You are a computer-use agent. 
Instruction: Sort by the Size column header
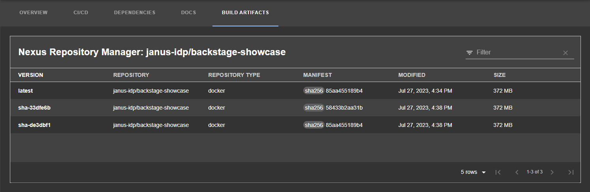(x=499, y=75)
